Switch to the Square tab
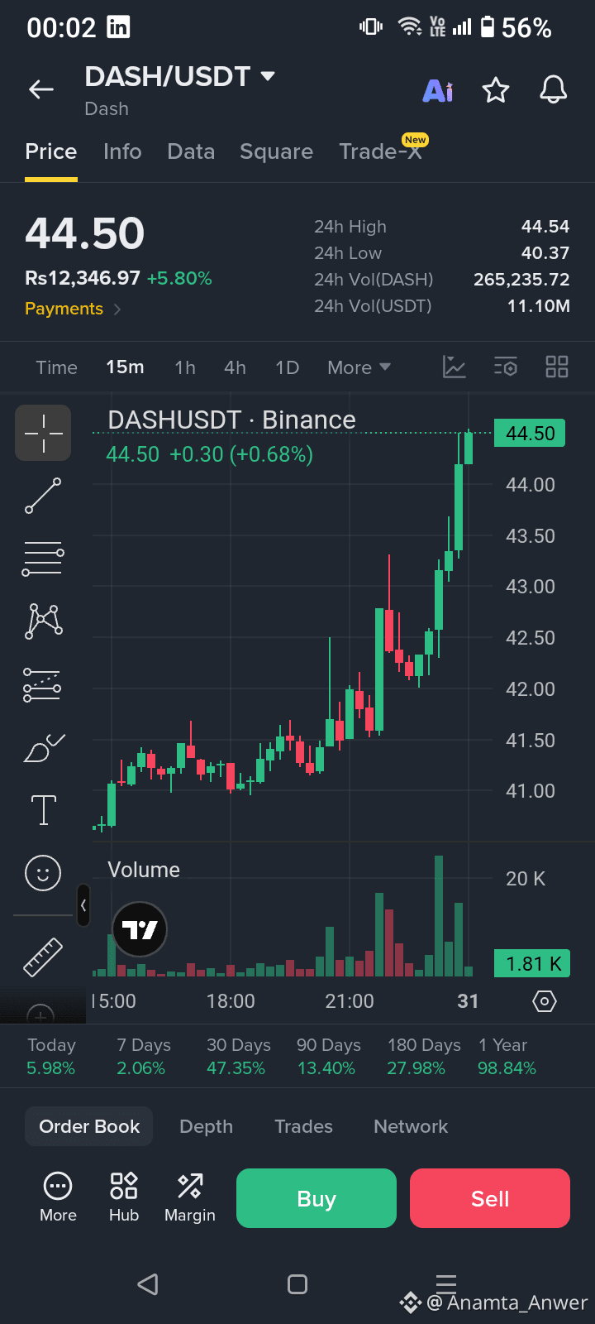595x1324 pixels. [x=276, y=151]
